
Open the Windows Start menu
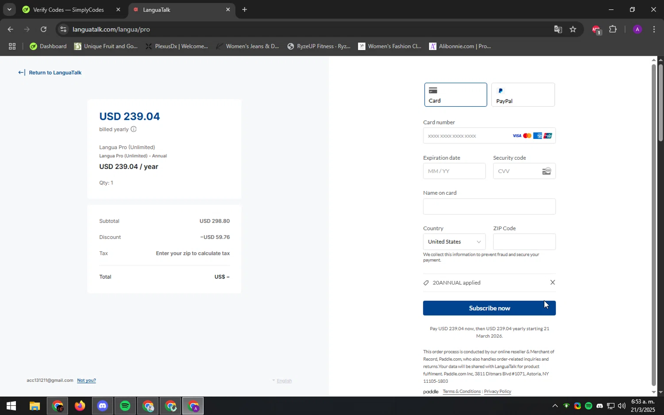[11, 406]
